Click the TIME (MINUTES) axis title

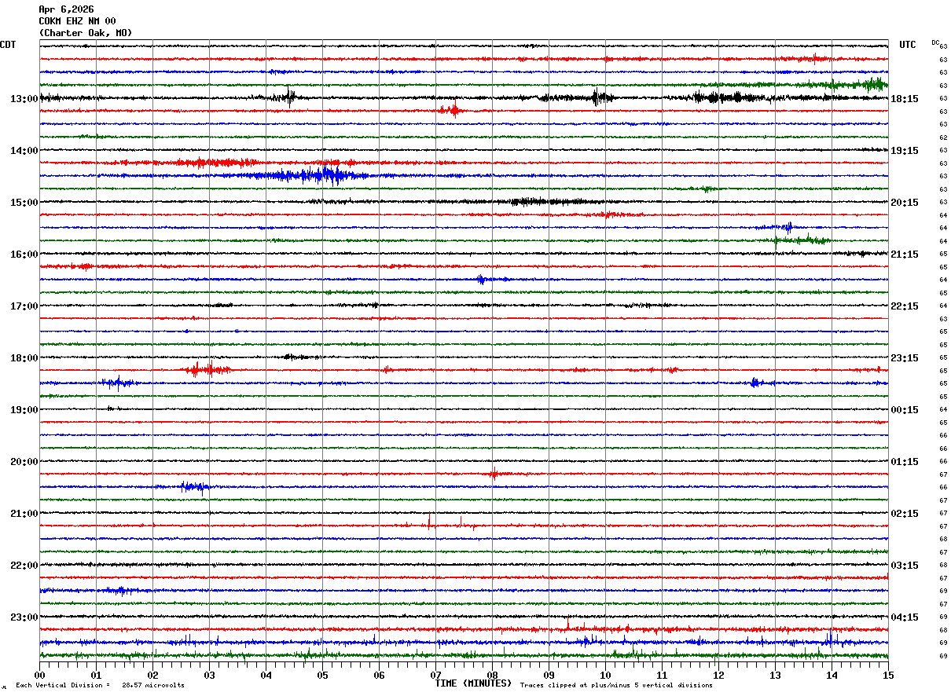(x=473, y=683)
